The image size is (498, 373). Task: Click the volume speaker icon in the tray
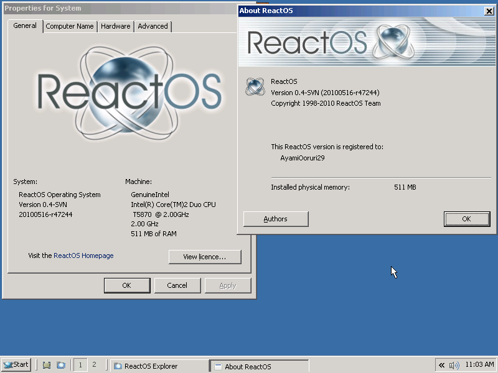(454, 365)
